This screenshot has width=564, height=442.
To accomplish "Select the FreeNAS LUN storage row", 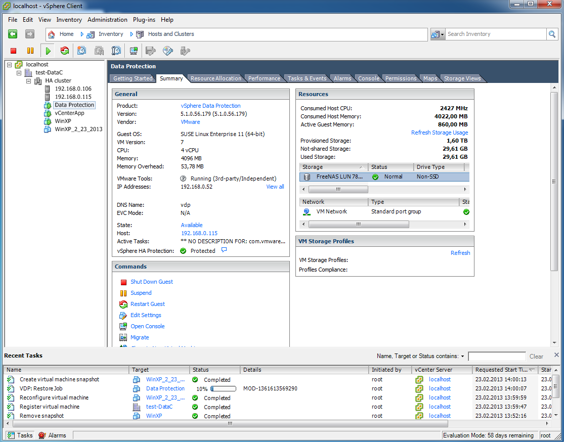I will coord(384,176).
